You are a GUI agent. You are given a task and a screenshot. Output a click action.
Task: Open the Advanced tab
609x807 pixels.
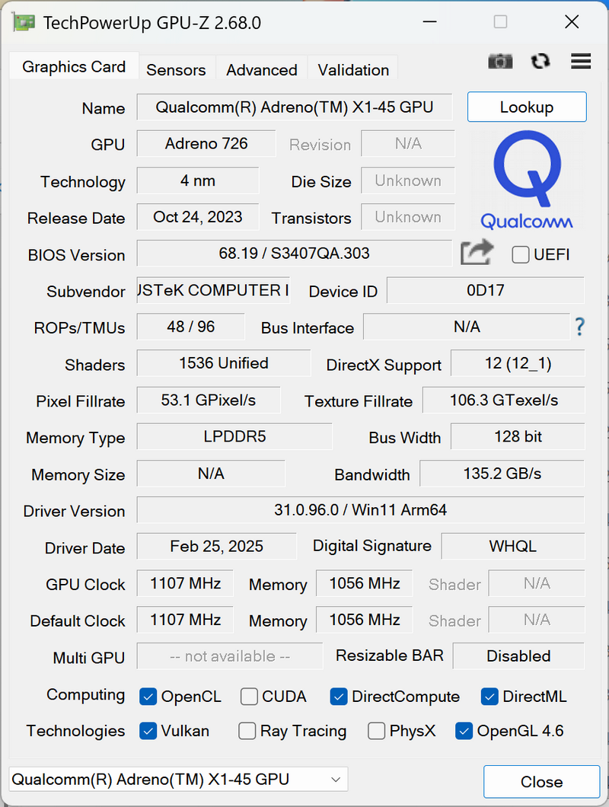(262, 69)
